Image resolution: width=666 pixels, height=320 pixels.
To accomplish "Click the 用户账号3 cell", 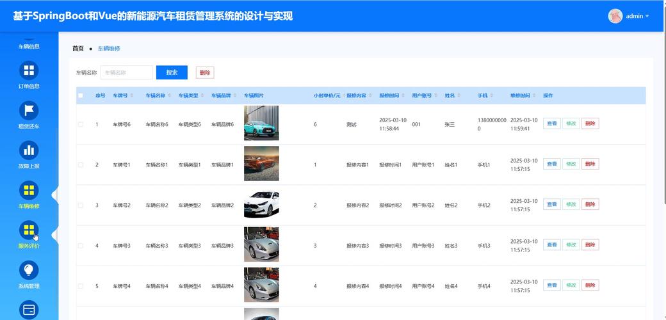I will pyautogui.click(x=423, y=246).
